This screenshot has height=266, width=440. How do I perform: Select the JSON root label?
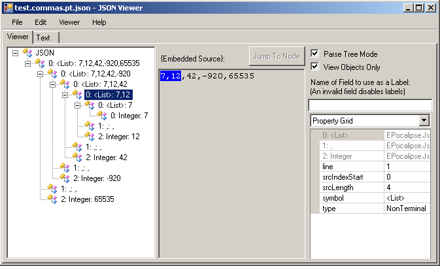pos(45,53)
